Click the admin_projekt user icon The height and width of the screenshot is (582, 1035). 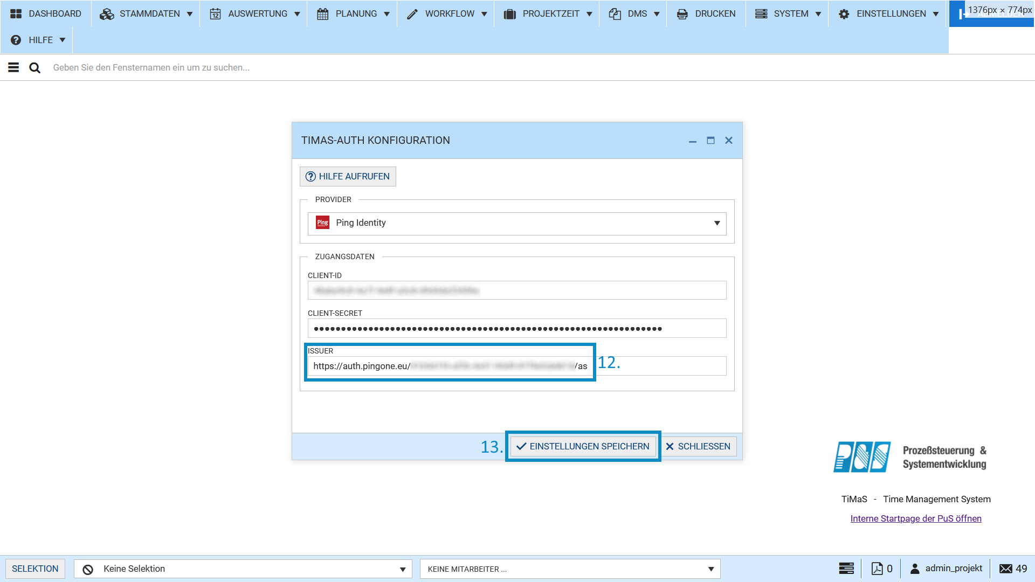[x=915, y=569]
